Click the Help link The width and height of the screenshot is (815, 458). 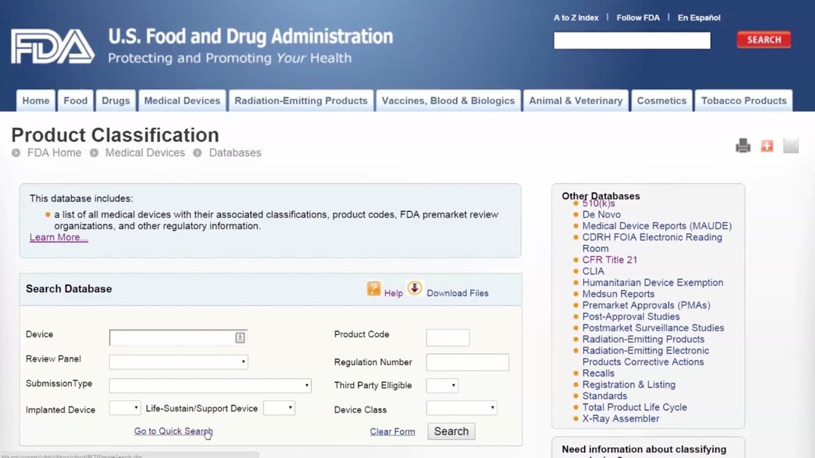(393, 293)
